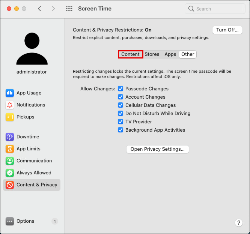250x234 pixels.
Task: Toggle Do Not Disturb While Driving
Action: click(x=120, y=113)
